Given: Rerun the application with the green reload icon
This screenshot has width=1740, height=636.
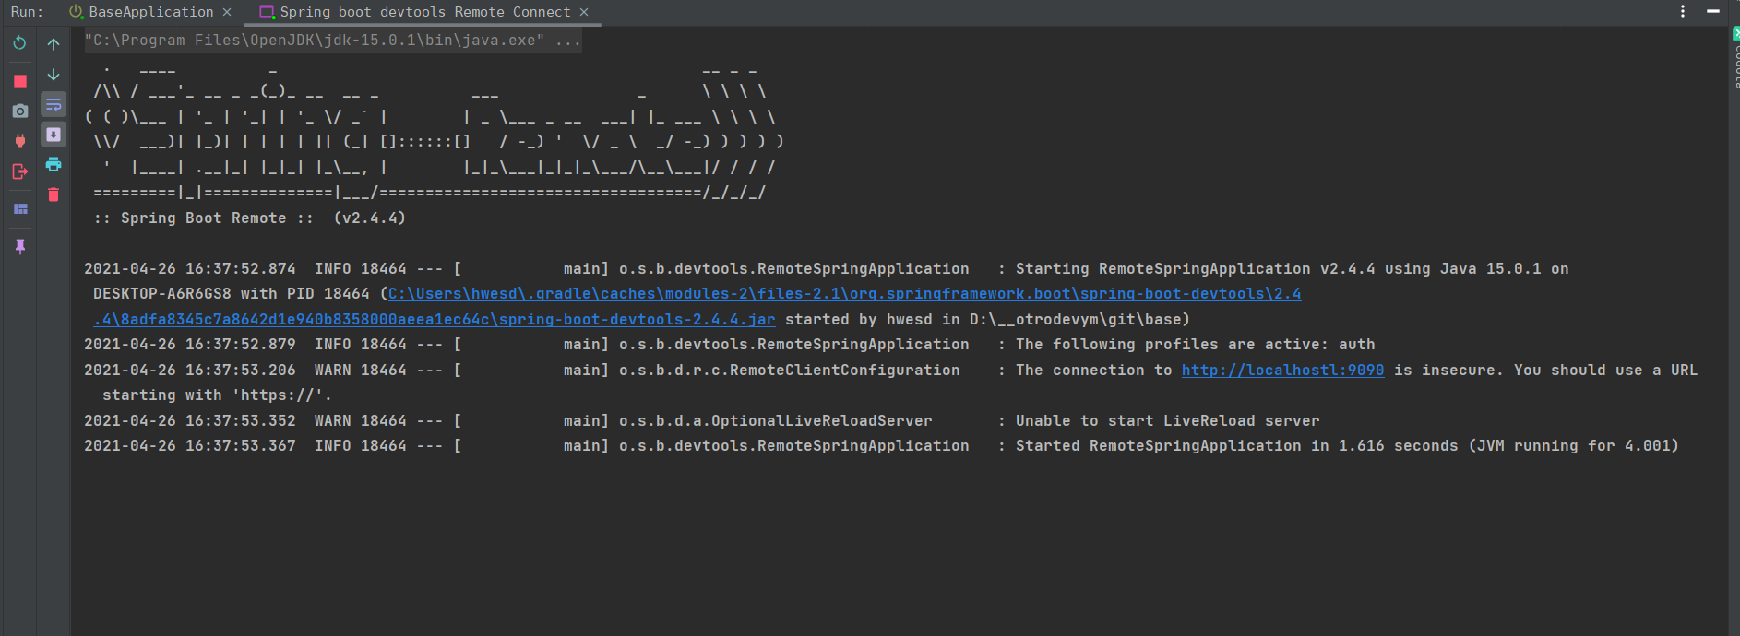Looking at the screenshot, I should click(x=19, y=43).
